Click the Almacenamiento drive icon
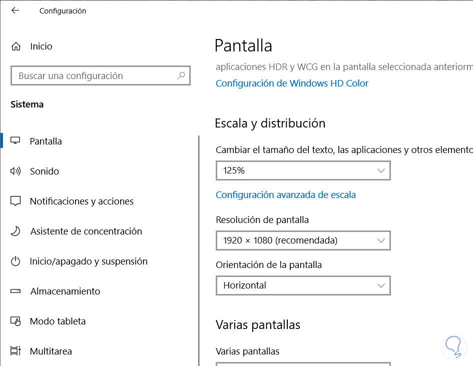Viewport: 473px width, 366px height. point(16,291)
